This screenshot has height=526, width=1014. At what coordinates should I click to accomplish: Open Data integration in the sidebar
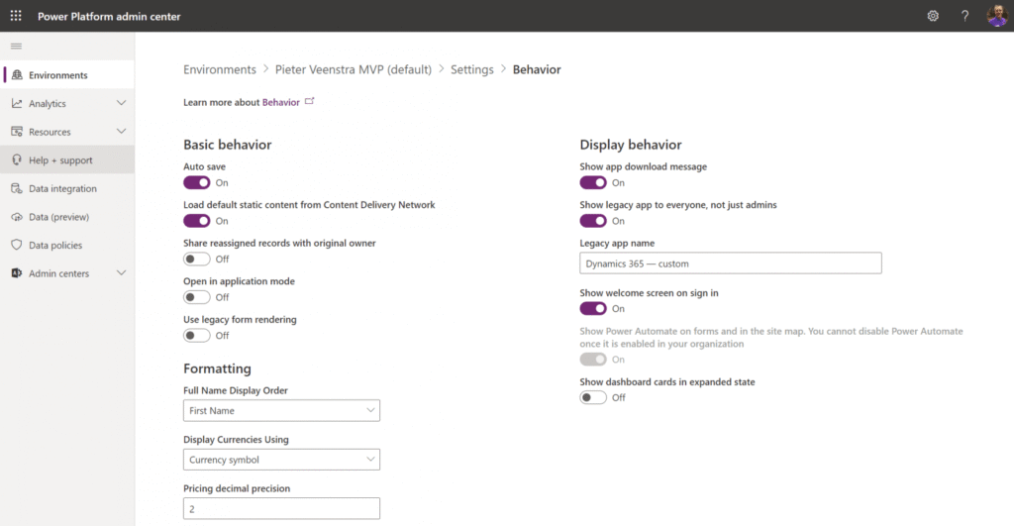(67, 188)
